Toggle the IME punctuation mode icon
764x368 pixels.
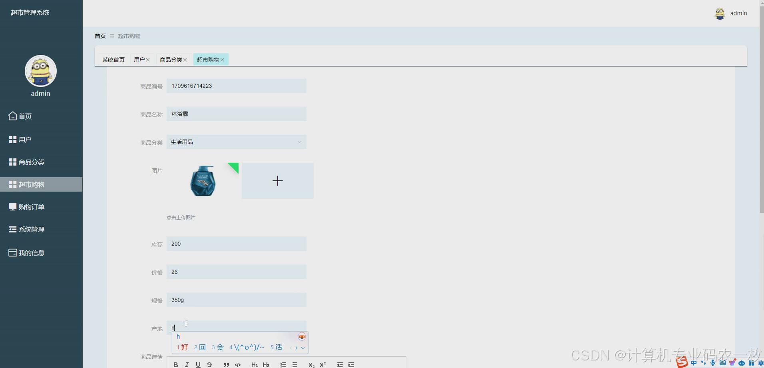tap(703, 363)
